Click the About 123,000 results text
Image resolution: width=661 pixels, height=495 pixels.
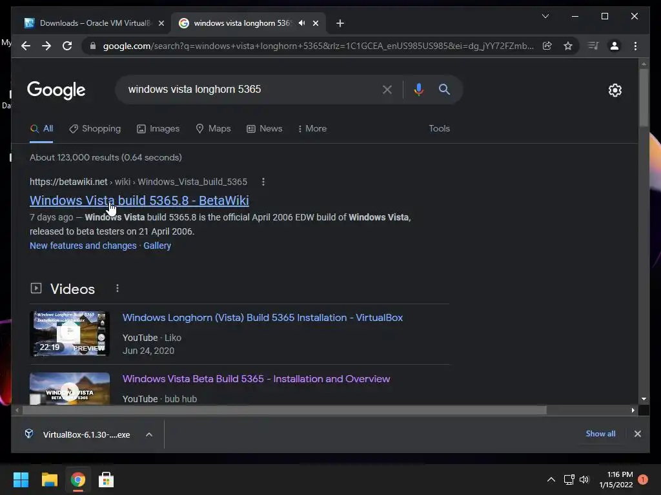pyautogui.click(x=106, y=157)
